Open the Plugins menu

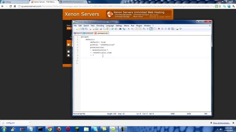pyautogui.click(x=139, y=26)
